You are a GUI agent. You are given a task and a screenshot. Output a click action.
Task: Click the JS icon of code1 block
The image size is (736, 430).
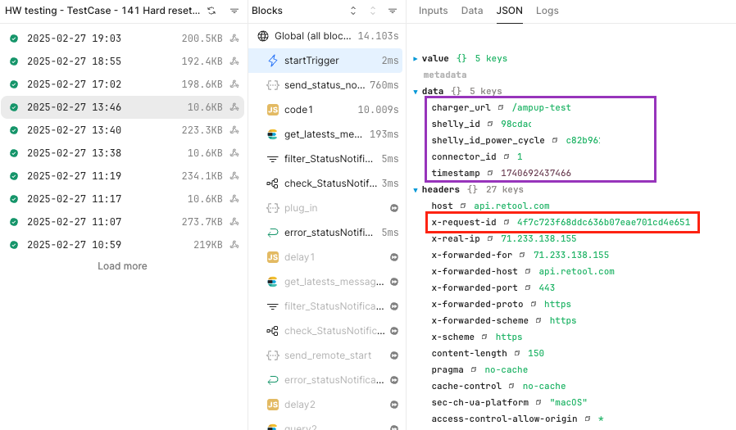click(x=273, y=110)
